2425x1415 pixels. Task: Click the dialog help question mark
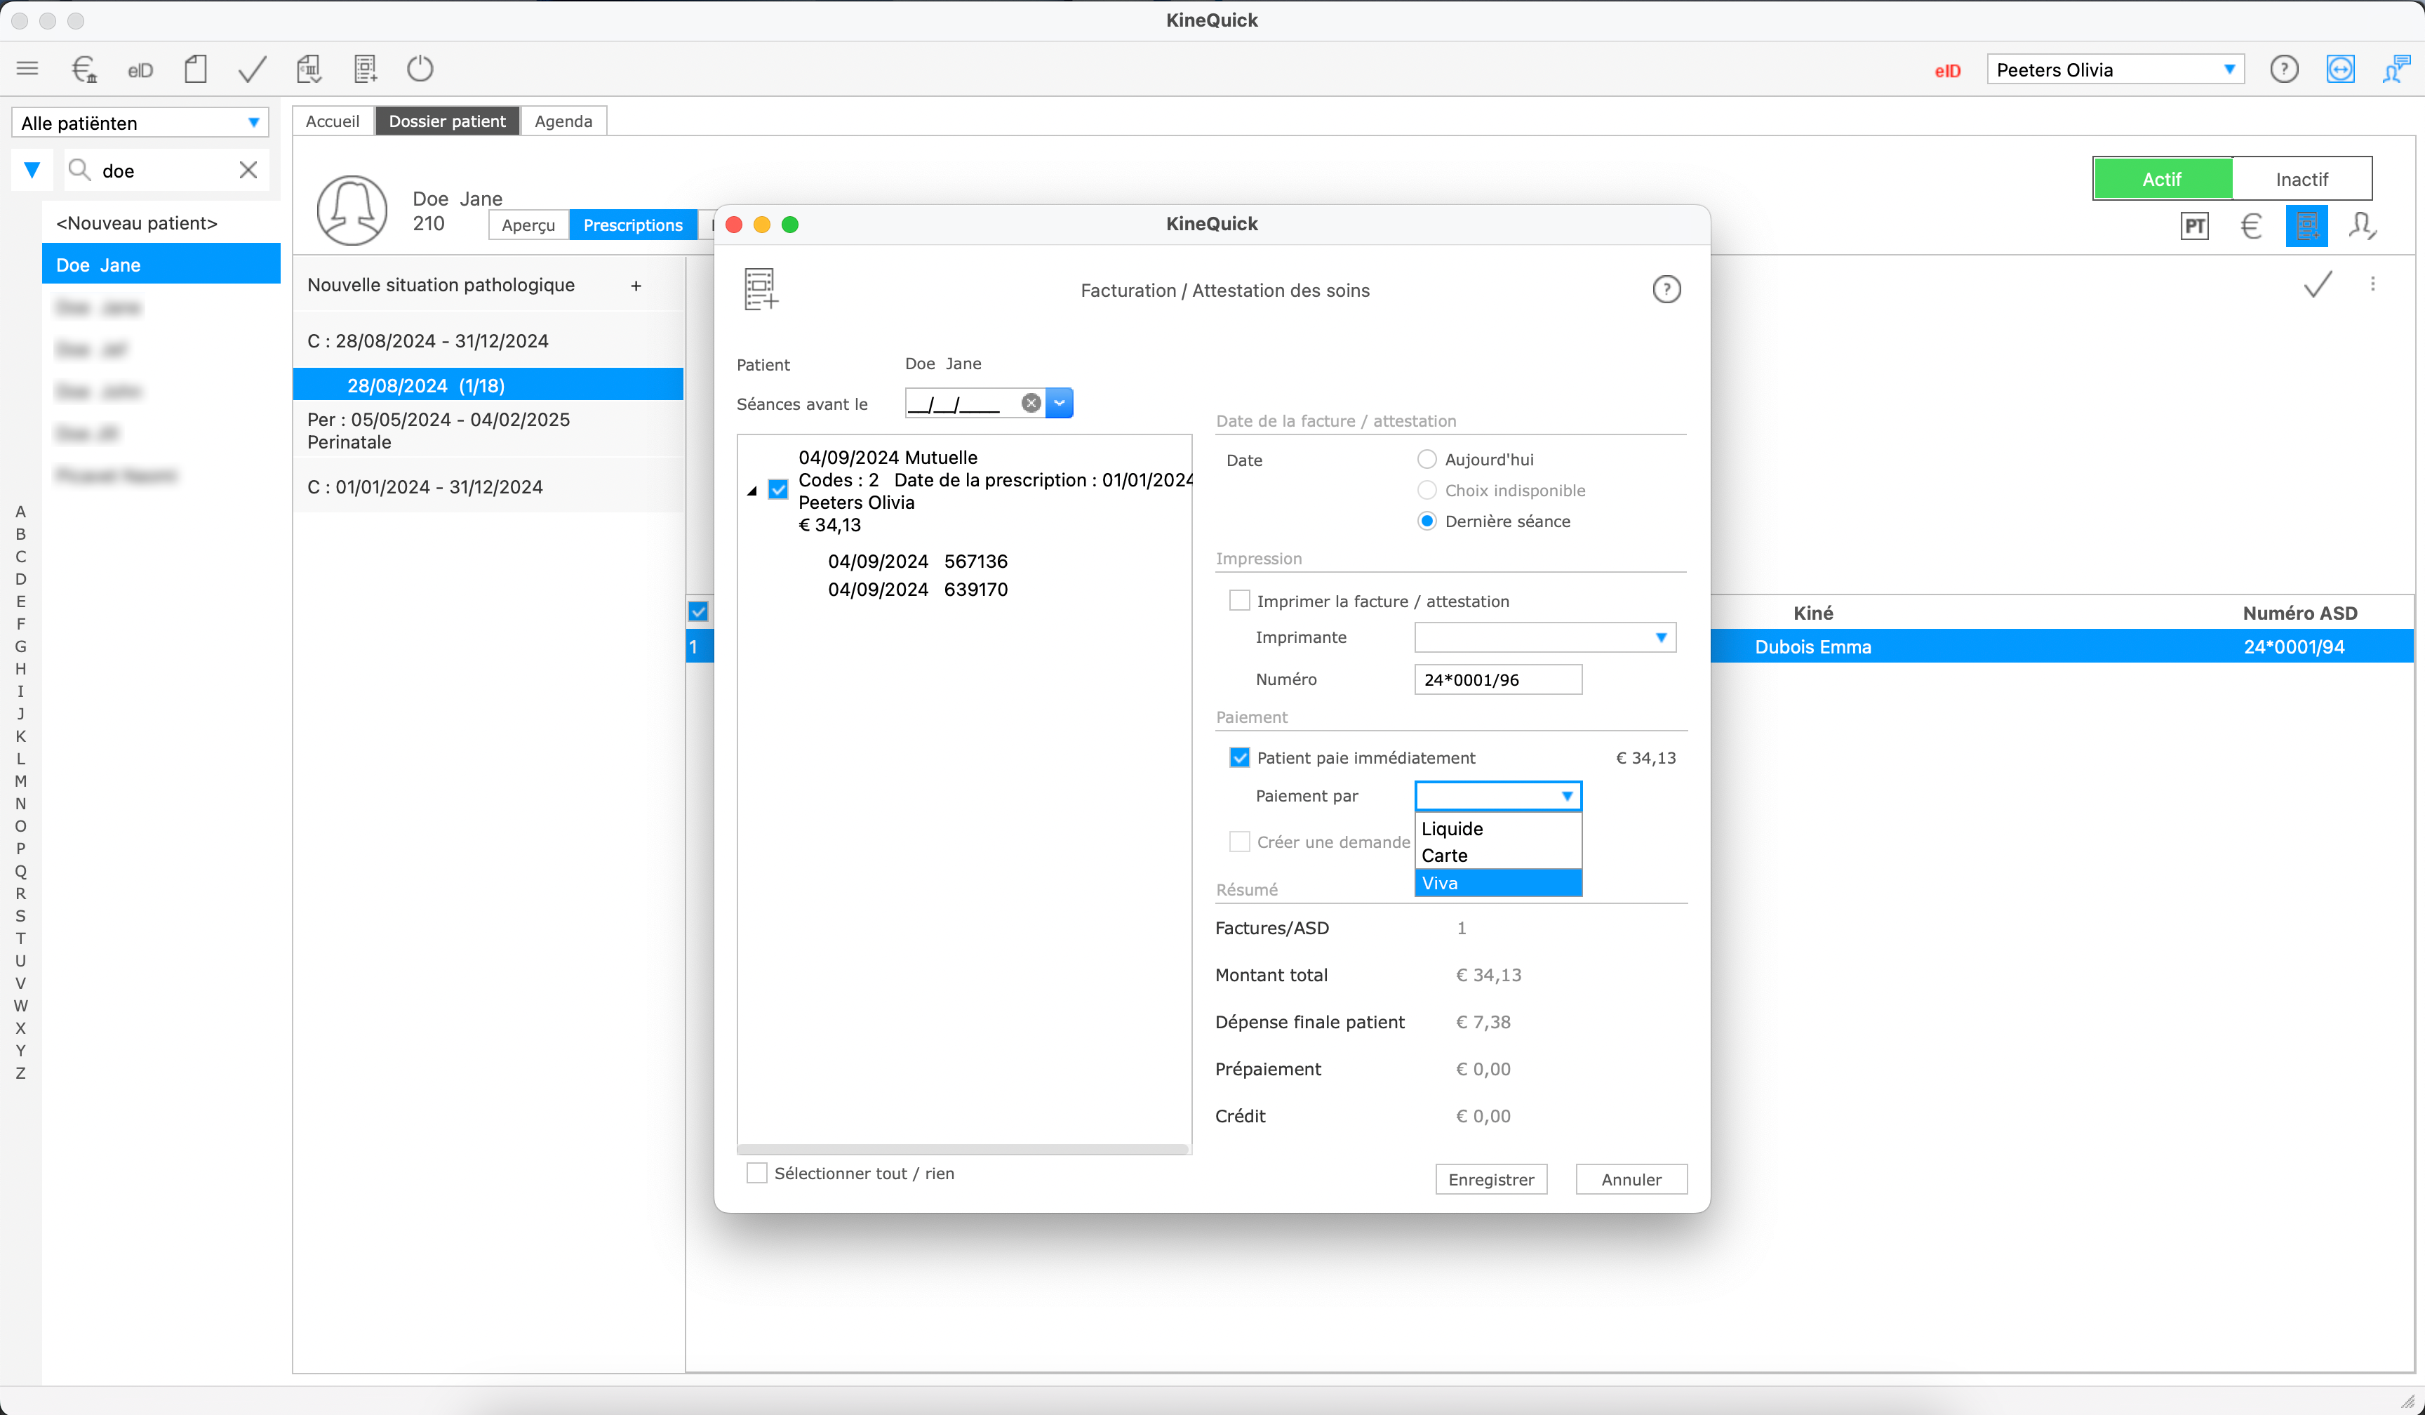tap(1666, 290)
